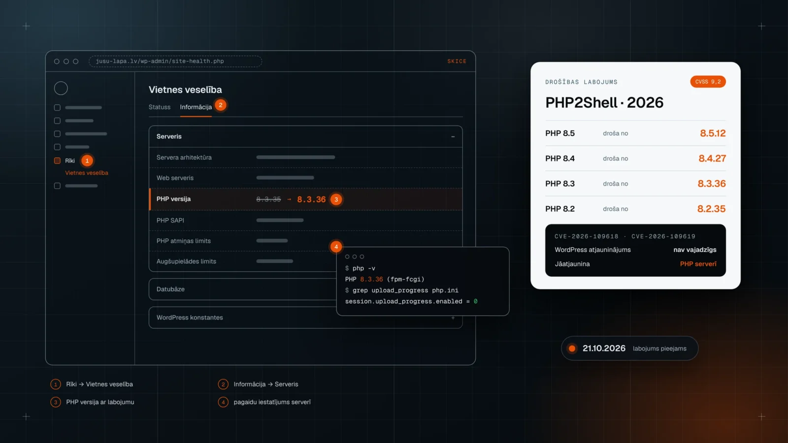Click the orange 'PHP serverī' text
The height and width of the screenshot is (443, 788).
click(x=698, y=264)
